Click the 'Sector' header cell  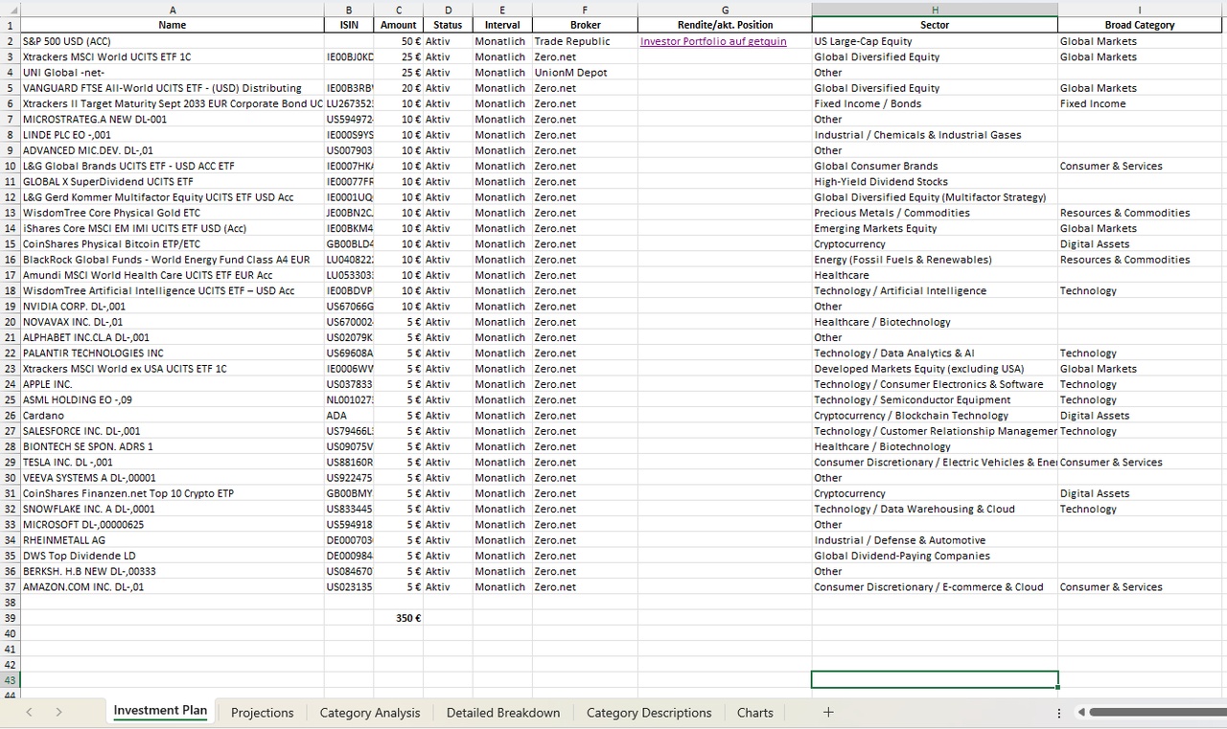click(x=935, y=25)
